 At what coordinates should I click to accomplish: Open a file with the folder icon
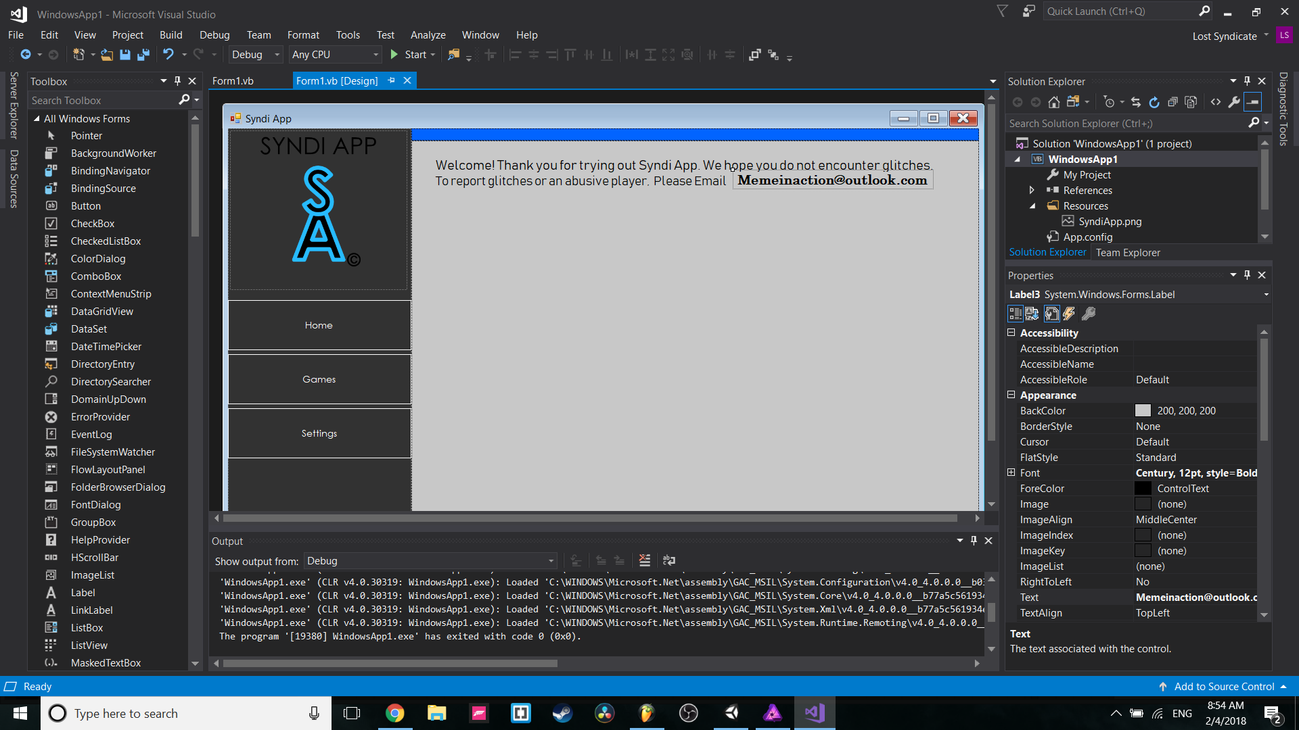107,55
